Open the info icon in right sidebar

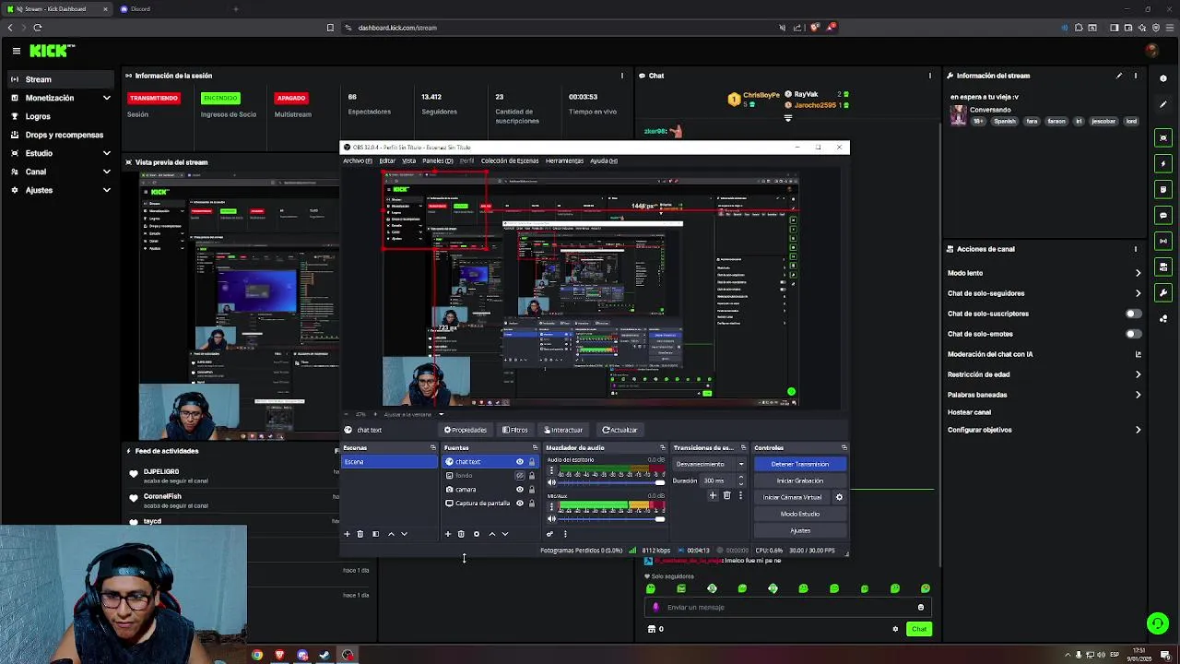(x=1163, y=78)
